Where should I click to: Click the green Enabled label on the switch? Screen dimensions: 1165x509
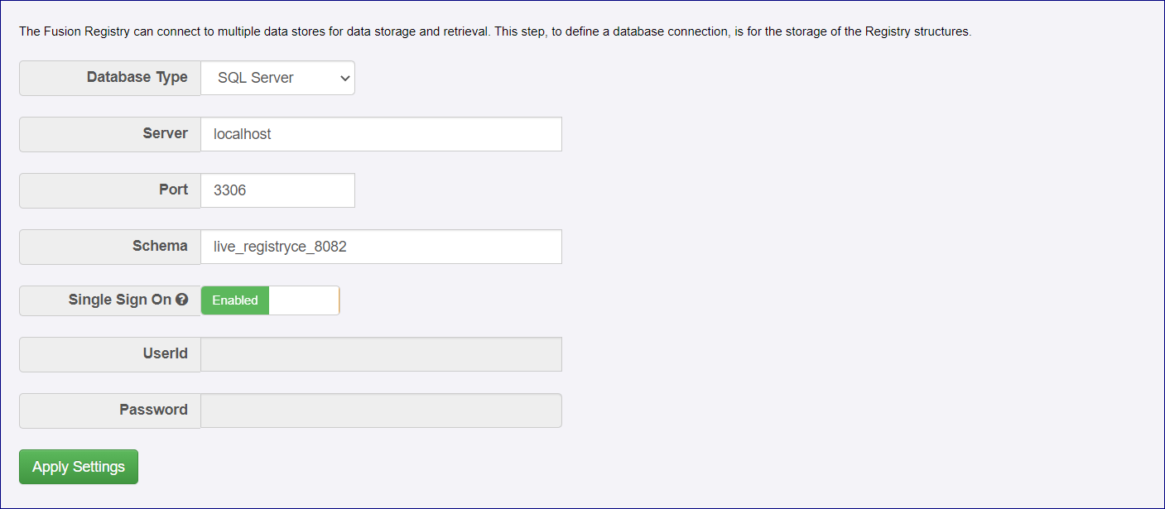(x=235, y=300)
